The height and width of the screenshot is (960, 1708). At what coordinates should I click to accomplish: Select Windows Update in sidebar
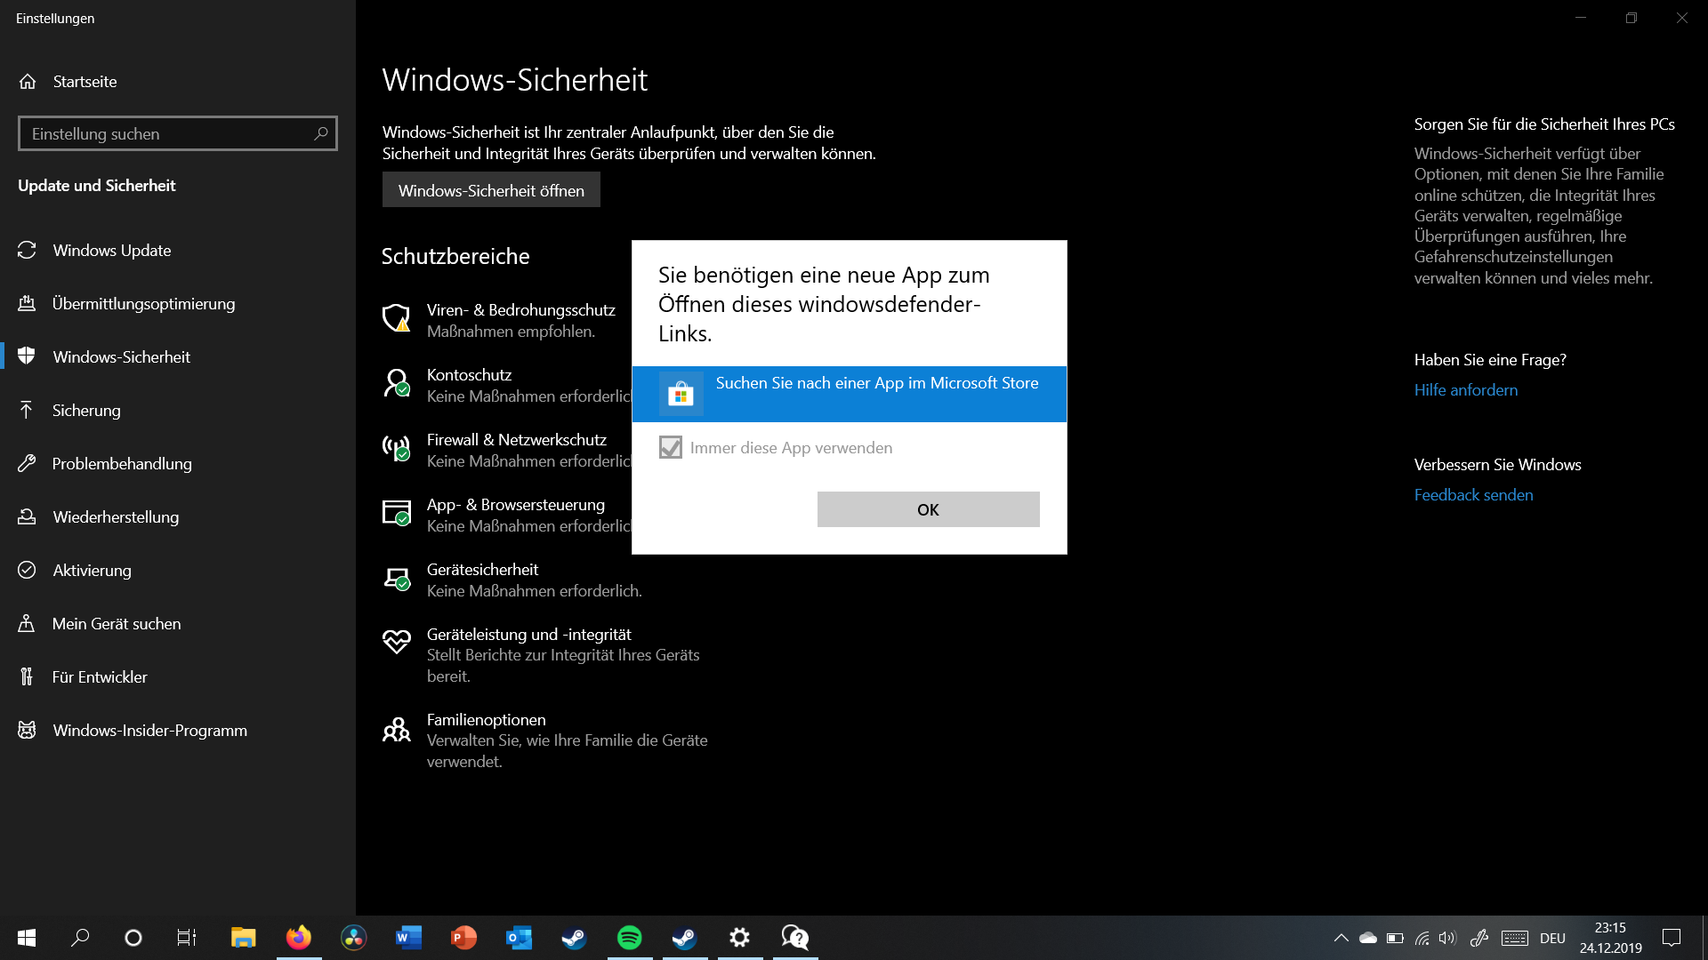pos(112,250)
